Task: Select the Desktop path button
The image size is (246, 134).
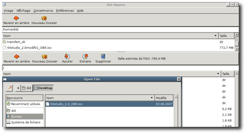Action: (43, 88)
